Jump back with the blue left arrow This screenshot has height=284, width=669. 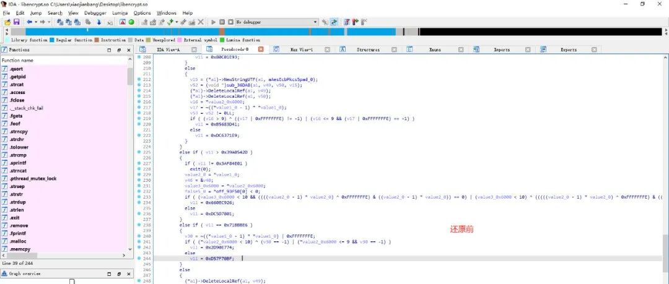click(30, 22)
